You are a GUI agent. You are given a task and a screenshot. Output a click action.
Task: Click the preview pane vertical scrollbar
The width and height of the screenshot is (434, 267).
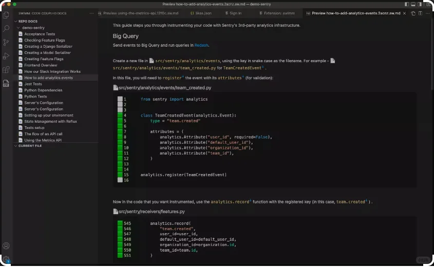(x=432, y=55)
